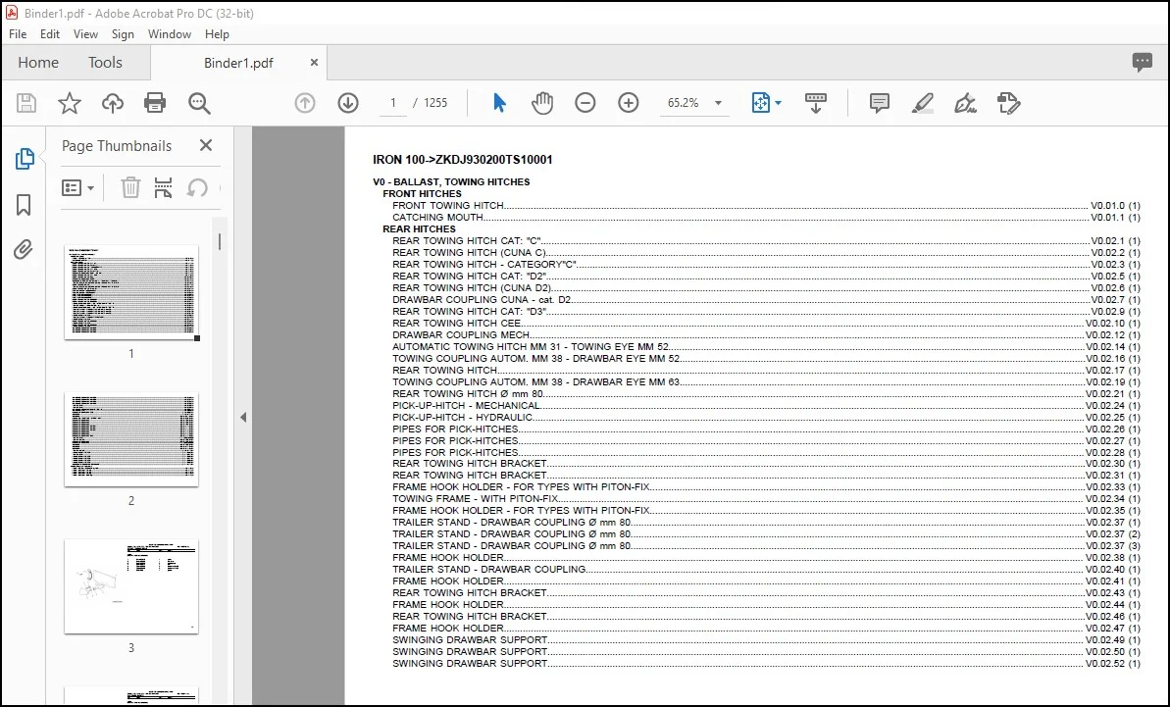
Task: Open the Sign document pen tool
Action: point(966,103)
